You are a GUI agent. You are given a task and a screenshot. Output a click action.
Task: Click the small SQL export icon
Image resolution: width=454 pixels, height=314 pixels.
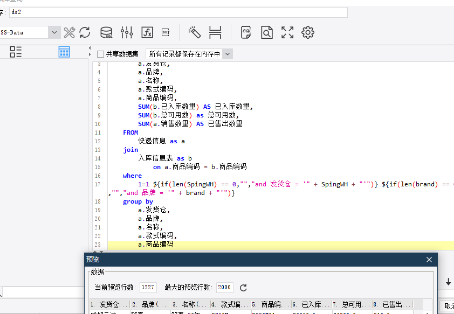coord(166,32)
